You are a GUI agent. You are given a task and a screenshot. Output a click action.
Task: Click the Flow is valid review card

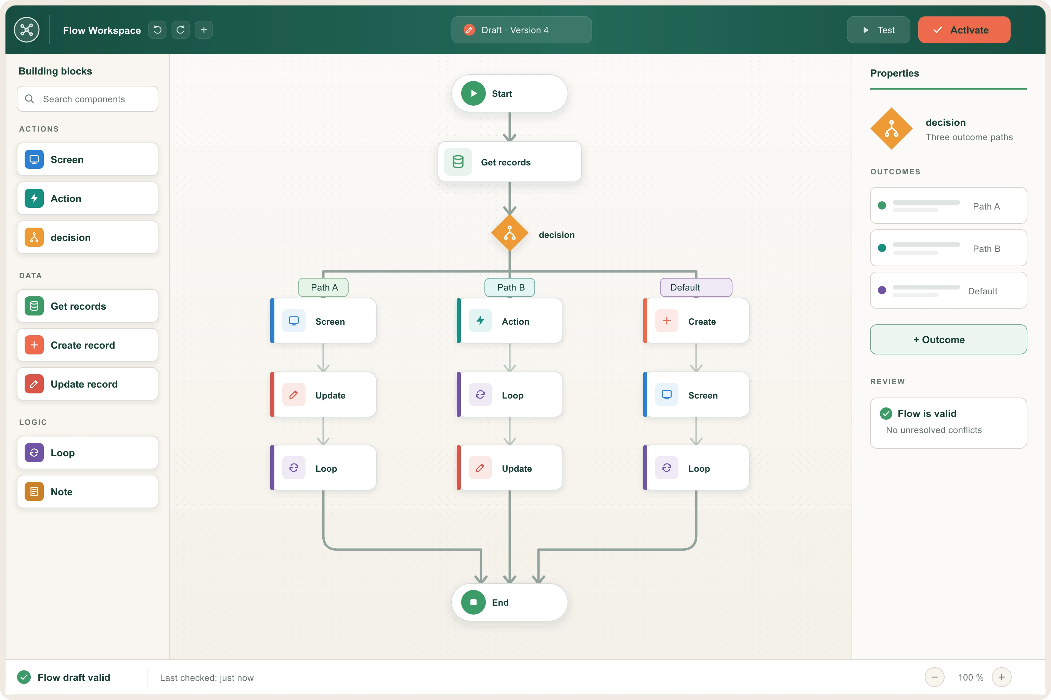(x=948, y=423)
